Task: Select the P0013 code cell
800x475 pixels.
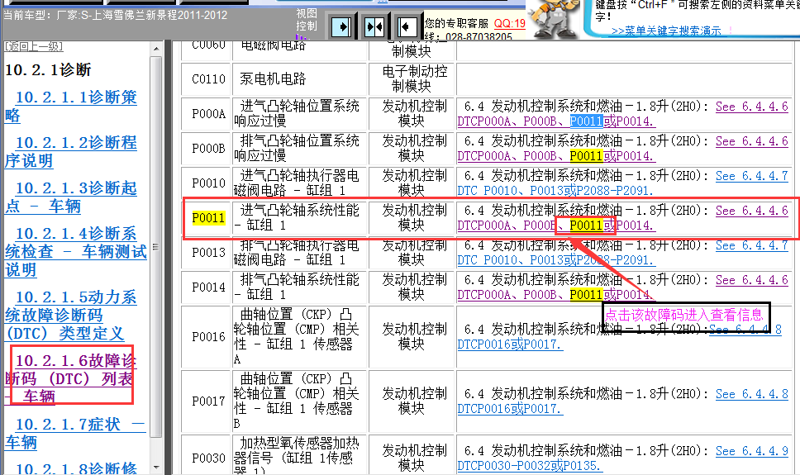Action: [207, 253]
